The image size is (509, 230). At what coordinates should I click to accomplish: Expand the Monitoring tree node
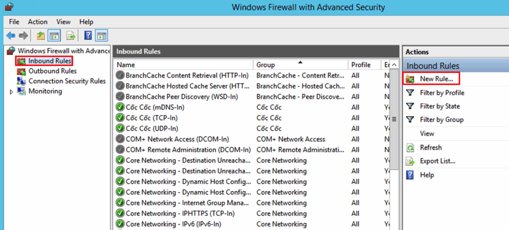tap(11, 91)
